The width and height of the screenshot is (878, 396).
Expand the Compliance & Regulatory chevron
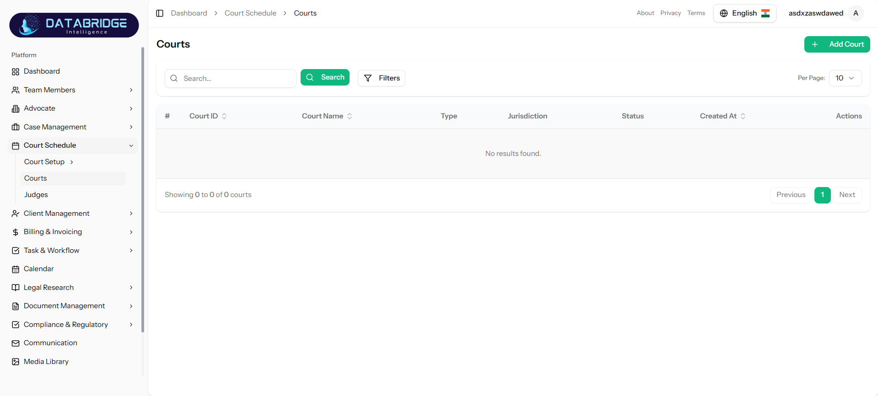pos(131,325)
